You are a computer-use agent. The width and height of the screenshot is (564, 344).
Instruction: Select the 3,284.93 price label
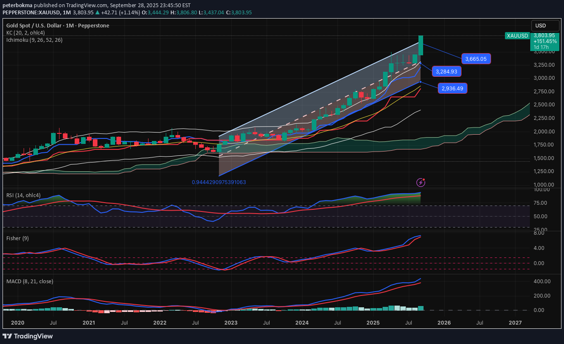coord(446,71)
